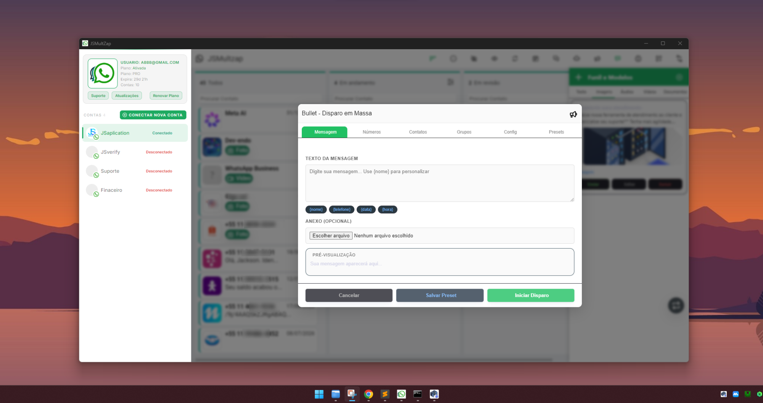
Task: Switch to the Mensagem tab
Action: (325, 132)
